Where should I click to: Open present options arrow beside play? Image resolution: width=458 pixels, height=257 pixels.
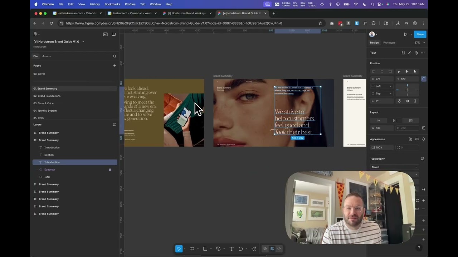click(x=411, y=34)
